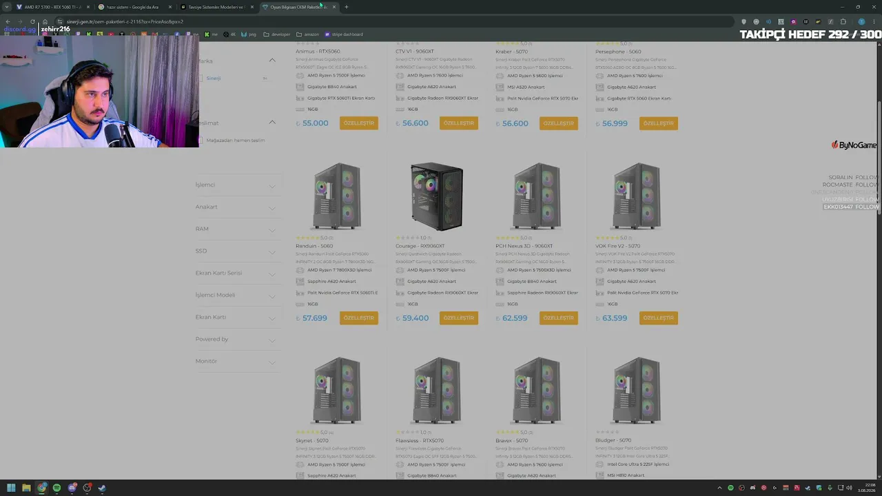Collapse the Marka filter section
Viewport: 882px width, 496px height.
pyautogui.click(x=272, y=61)
